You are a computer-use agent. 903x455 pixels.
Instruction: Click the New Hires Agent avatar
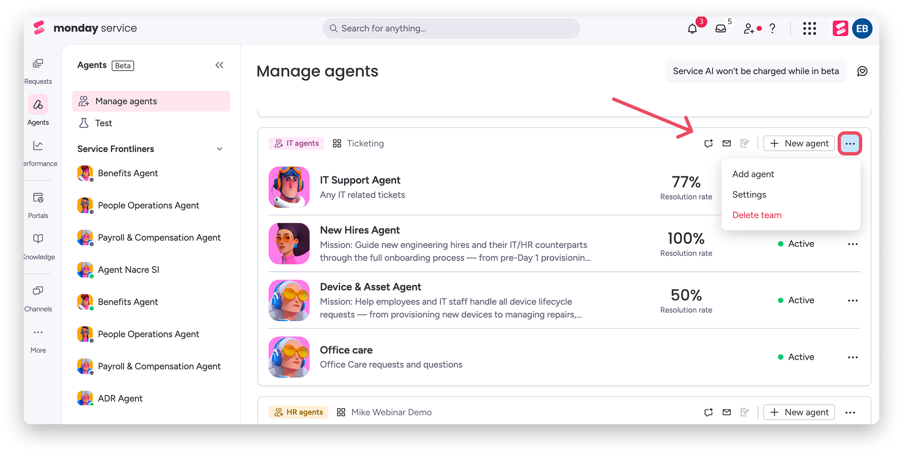click(x=289, y=244)
